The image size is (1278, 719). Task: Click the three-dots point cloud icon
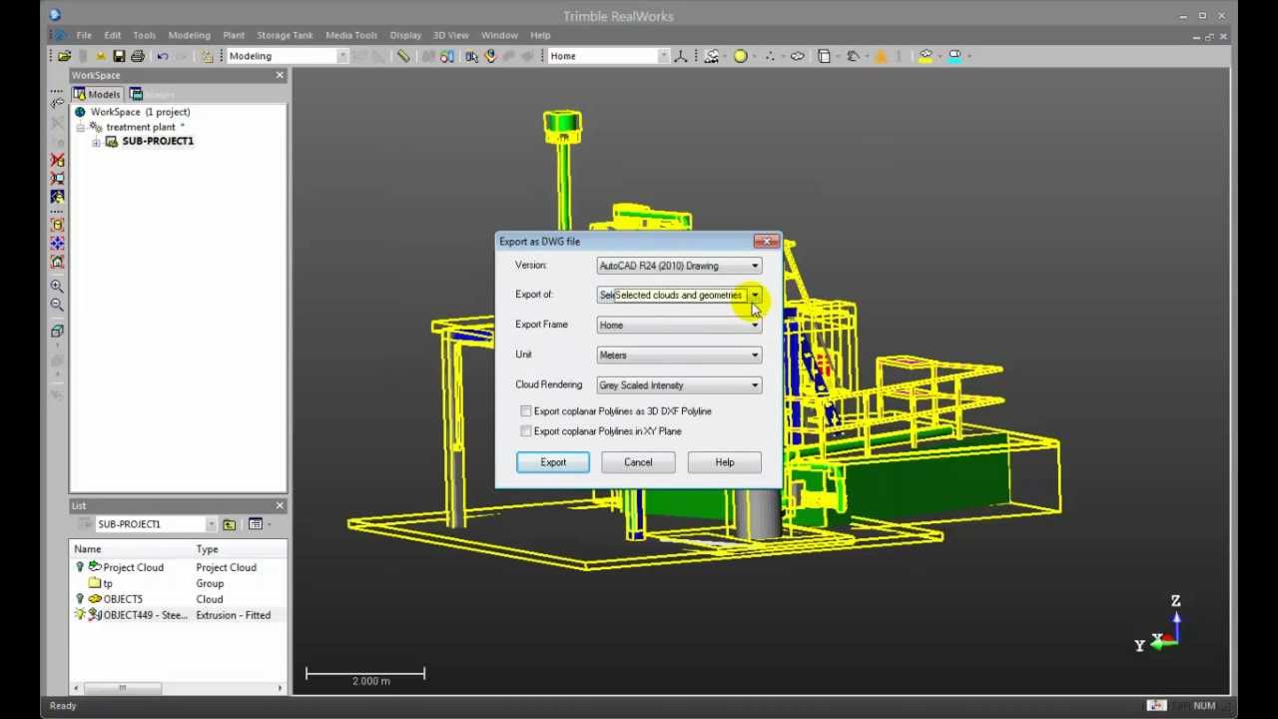pos(769,56)
